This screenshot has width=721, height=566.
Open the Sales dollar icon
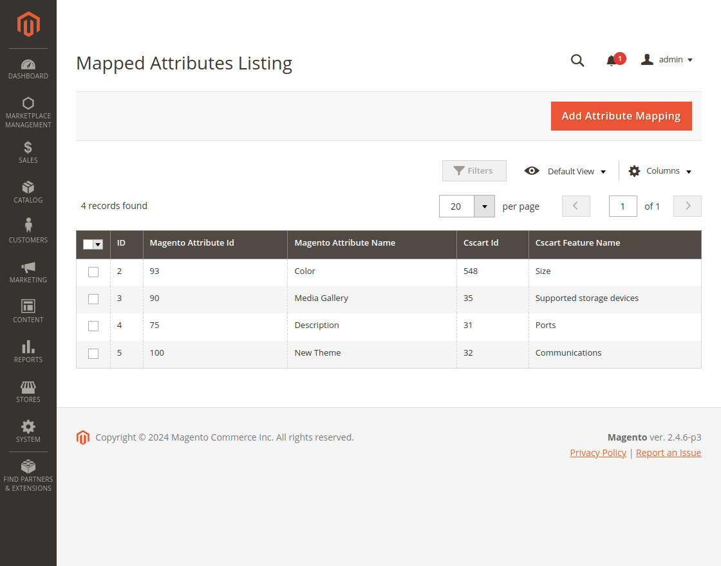(28, 148)
